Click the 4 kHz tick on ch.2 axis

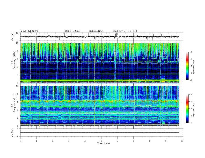click(18, 110)
